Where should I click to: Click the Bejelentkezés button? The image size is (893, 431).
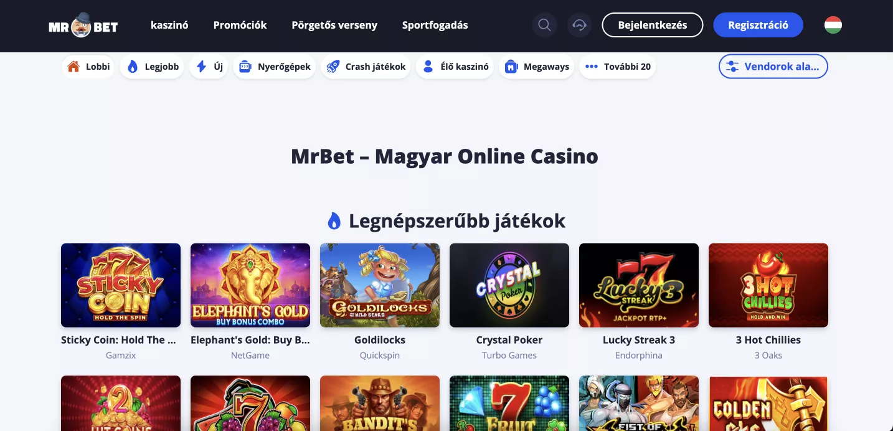coord(653,26)
